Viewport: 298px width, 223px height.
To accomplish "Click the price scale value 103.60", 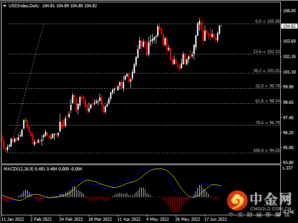I will pyautogui.click(x=289, y=41).
